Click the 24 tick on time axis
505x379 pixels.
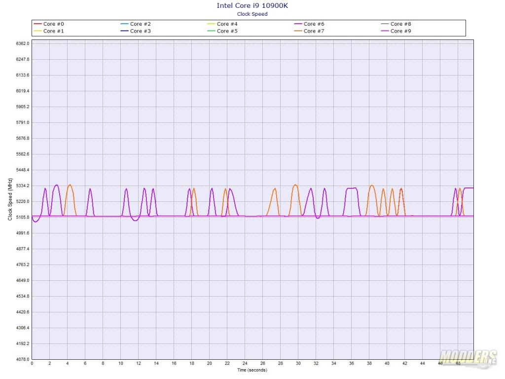coord(245,363)
